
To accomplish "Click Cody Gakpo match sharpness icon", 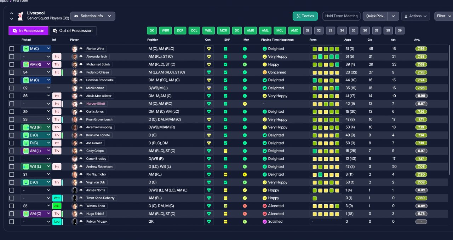I will point(225,151).
